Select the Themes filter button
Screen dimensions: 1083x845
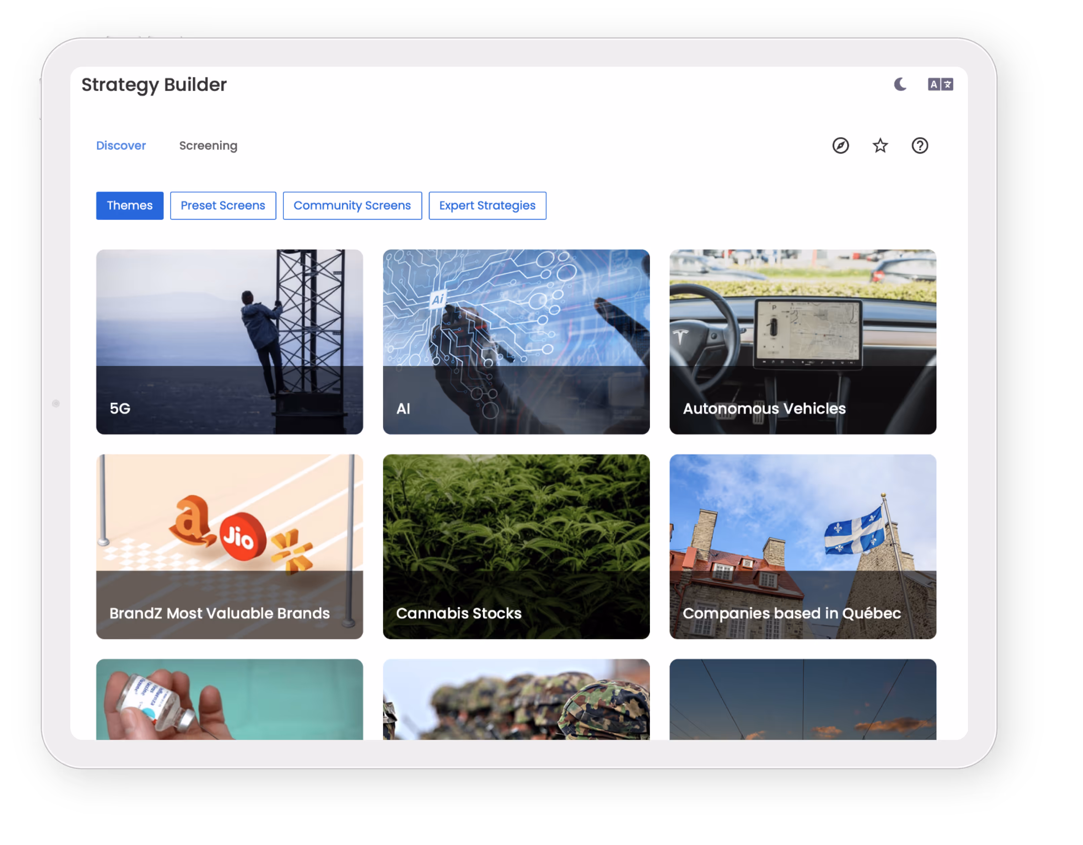[130, 206]
